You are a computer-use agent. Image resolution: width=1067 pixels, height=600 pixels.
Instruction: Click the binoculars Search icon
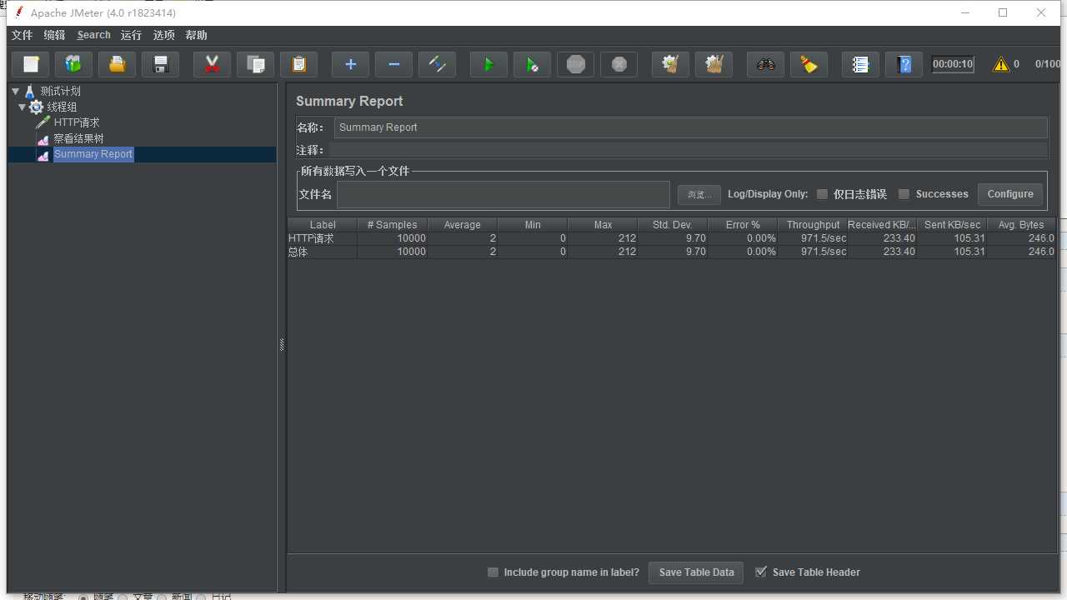pyautogui.click(x=766, y=64)
